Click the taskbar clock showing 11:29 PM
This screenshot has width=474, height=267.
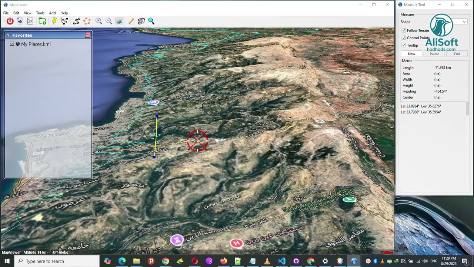point(449,261)
